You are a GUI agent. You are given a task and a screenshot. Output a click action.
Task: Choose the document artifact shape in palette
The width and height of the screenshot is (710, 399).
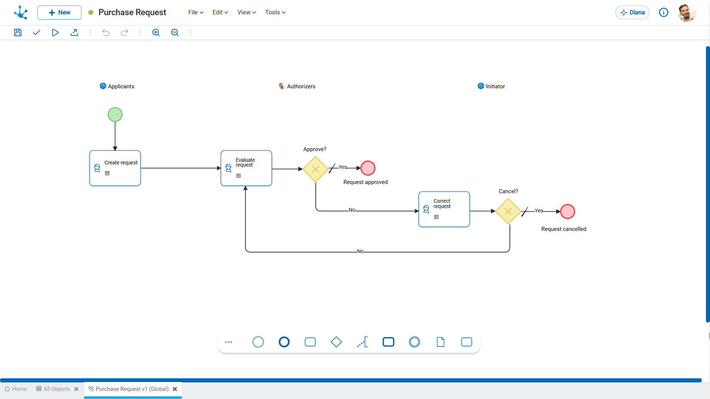[x=440, y=342]
